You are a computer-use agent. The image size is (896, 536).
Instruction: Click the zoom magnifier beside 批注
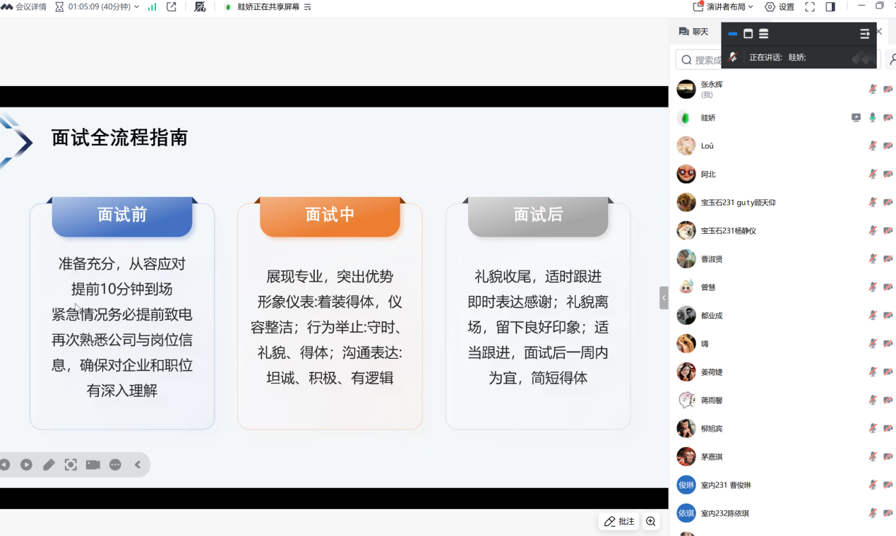click(x=651, y=521)
